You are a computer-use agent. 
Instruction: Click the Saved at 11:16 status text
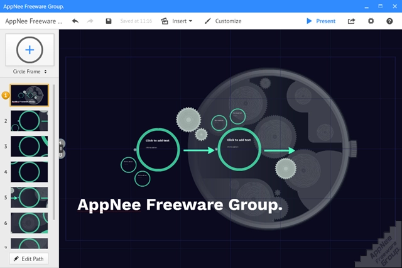(x=136, y=21)
